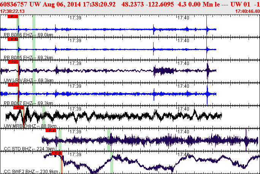Screen dimensions: 260x174
Task: Click the start time '17:38:22.13'
Action: coord(12,11)
